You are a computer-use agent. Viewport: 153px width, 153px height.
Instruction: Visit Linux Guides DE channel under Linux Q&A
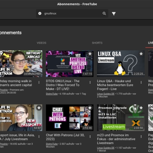point(106,94)
